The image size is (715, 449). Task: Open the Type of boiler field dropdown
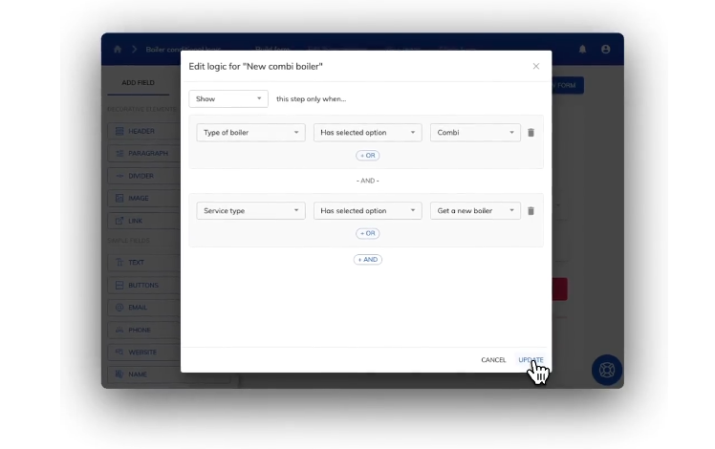click(250, 133)
